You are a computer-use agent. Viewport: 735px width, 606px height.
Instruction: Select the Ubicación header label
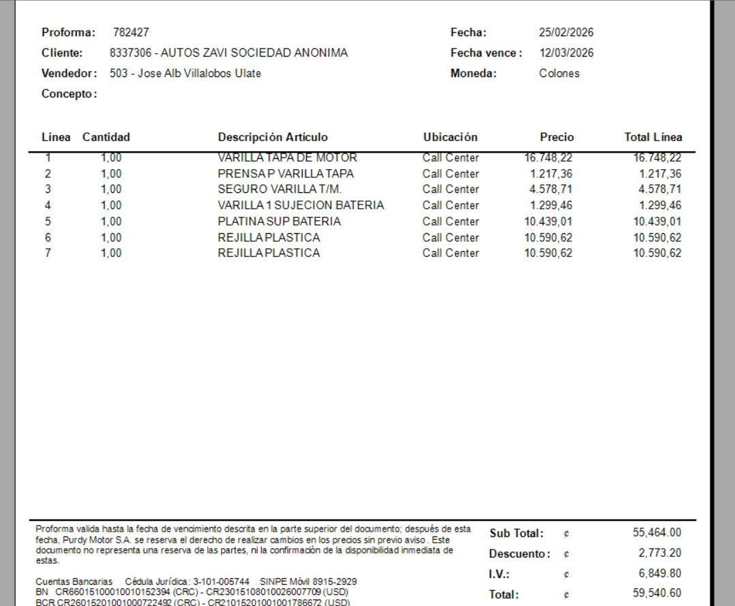tap(449, 136)
